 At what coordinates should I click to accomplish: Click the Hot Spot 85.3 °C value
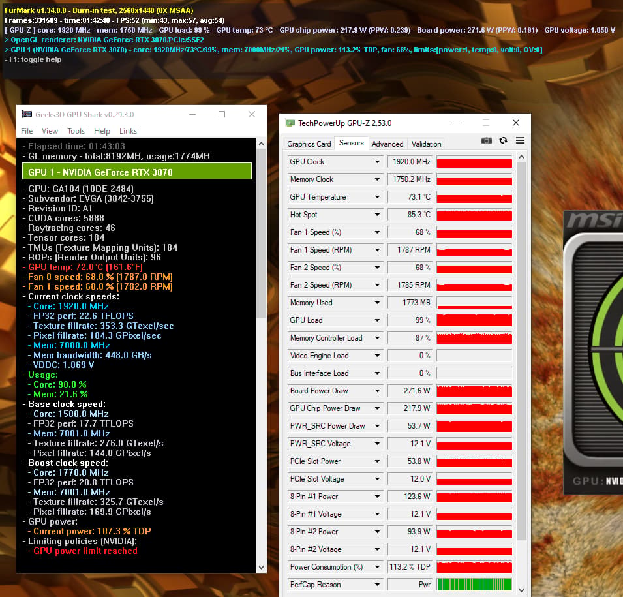(410, 215)
